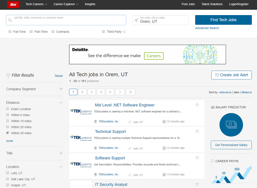This screenshot has width=257, height=188.
Task: Star the Mid Level .NET Software Engineer job
Action: (197, 105)
